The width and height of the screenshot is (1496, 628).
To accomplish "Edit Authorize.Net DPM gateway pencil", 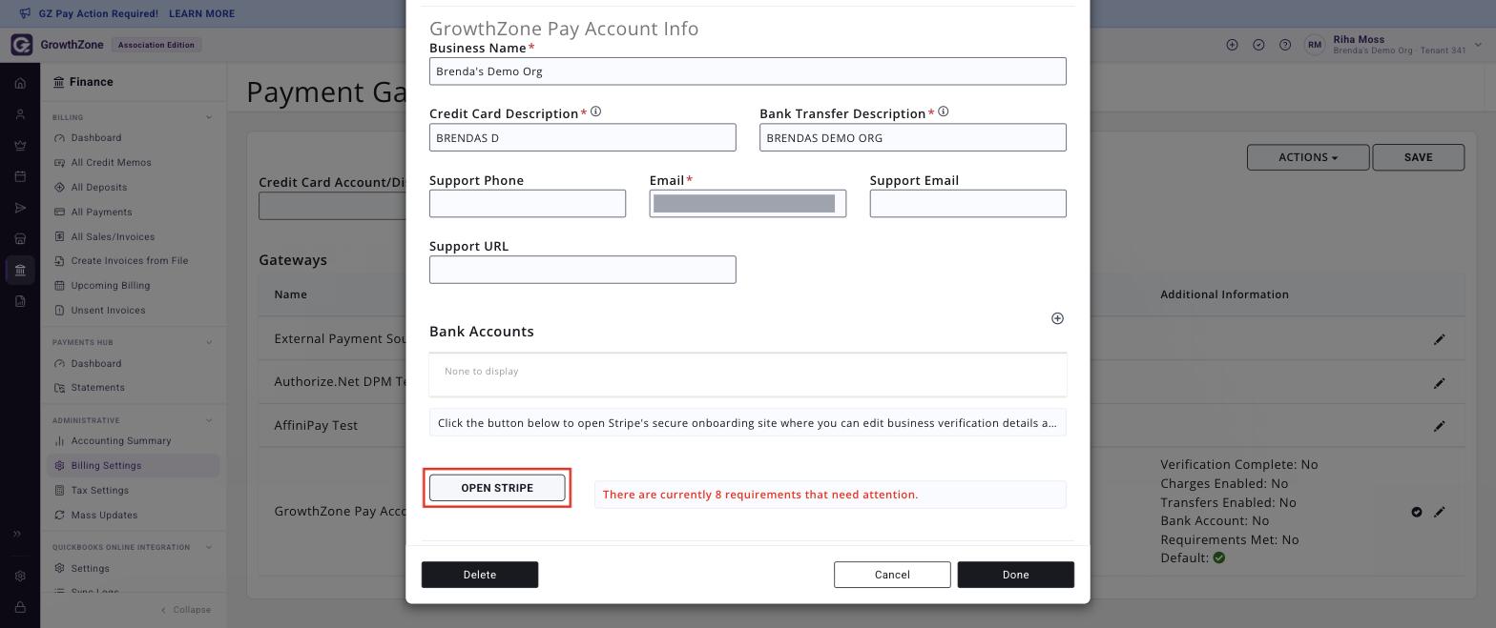I will tap(1440, 383).
